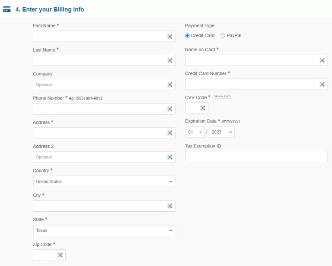
Task: Click the autofill icon in City field
Action: click(170, 206)
